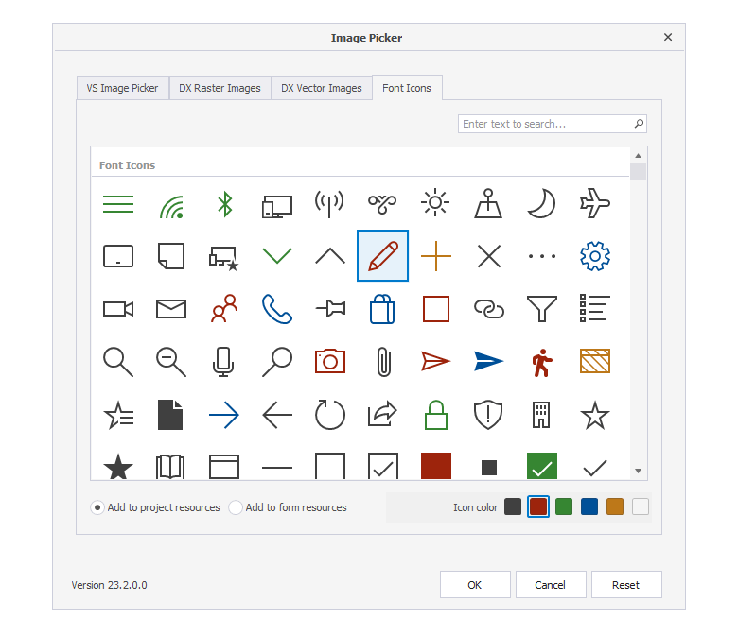Choose the green padlock icon
The height and width of the screenshot is (635, 738).
click(436, 415)
